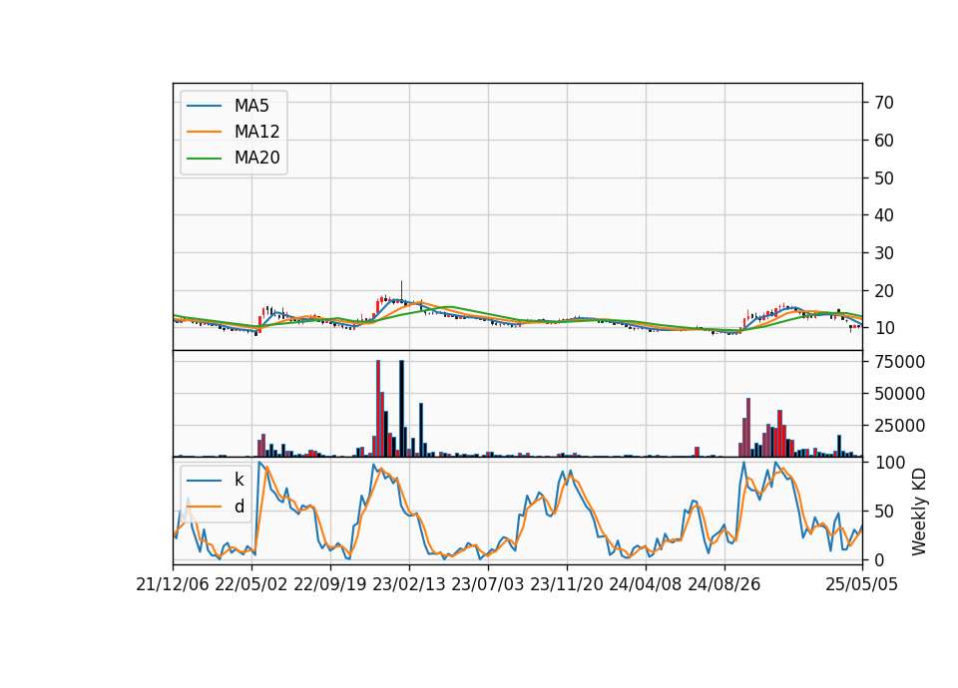Click the date label 23/02/13
The image size is (958, 688).
point(409,584)
